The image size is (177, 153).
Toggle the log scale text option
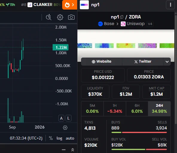click(x=59, y=138)
